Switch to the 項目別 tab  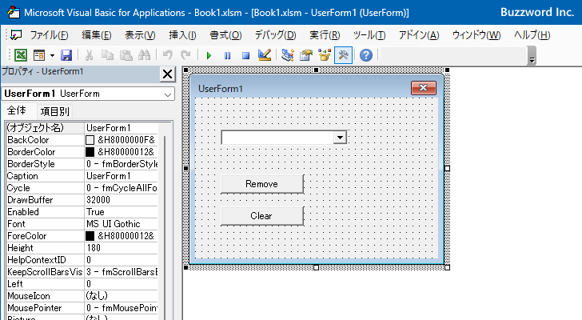[x=55, y=111]
